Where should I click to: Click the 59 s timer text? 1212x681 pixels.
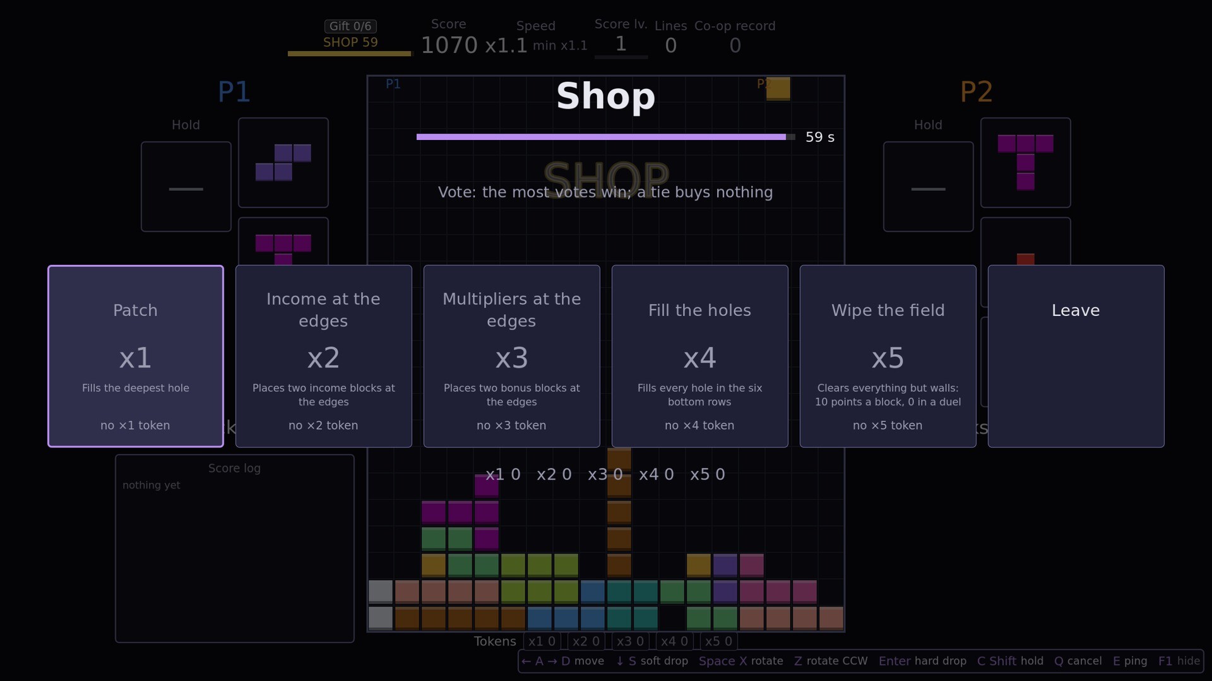click(x=820, y=137)
